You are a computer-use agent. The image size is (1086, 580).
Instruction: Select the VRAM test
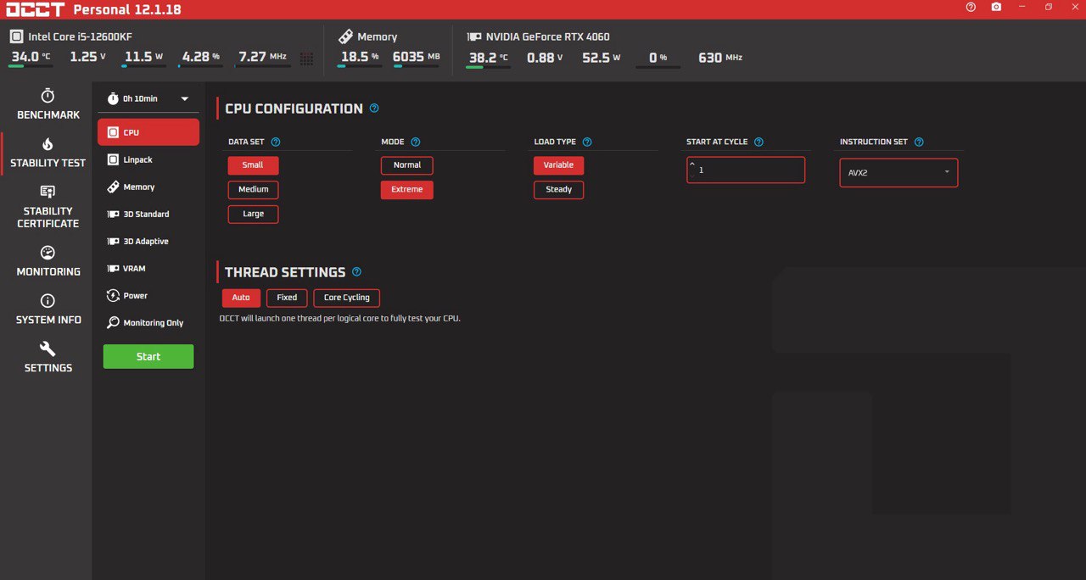[148, 268]
